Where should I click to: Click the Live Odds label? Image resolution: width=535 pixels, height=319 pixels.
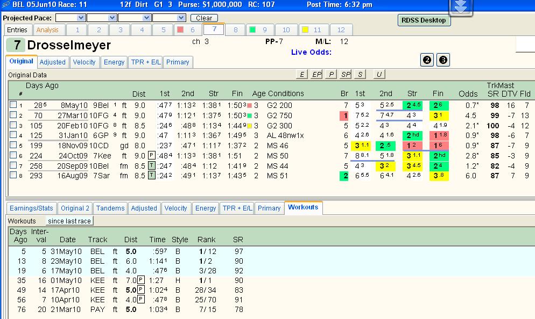click(311, 53)
